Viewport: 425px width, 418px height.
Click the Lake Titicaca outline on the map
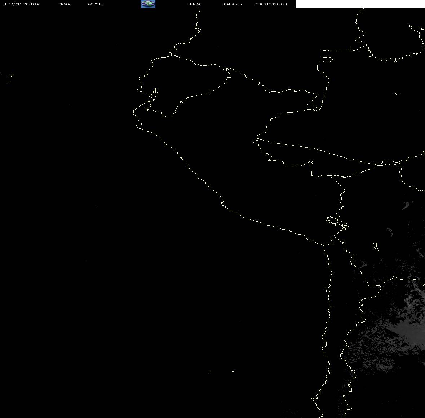click(x=337, y=222)
